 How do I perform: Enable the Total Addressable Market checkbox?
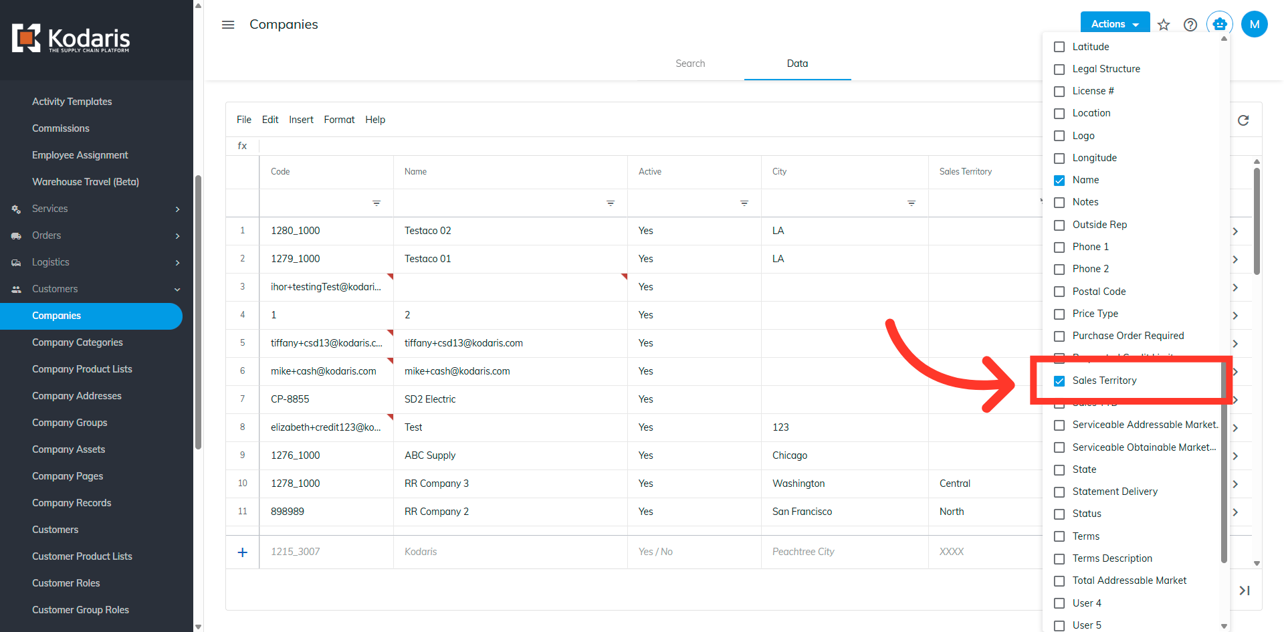click(1059, 581)
